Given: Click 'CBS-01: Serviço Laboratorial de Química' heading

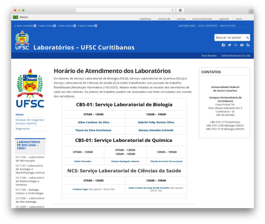Looking at the screenshot, I should [x=123, y=140].
